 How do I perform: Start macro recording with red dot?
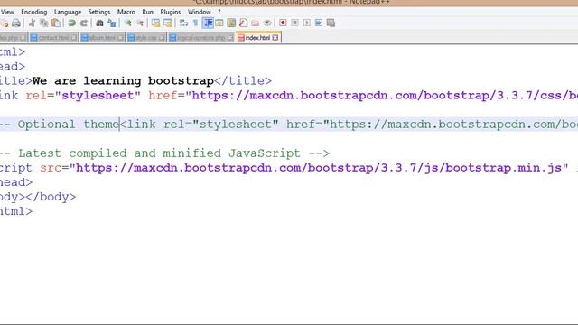pos(283,23)
